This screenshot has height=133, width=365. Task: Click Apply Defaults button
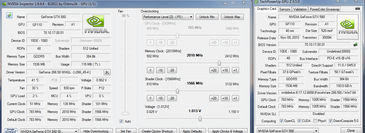pyautogui.click(x=192, y=131)
